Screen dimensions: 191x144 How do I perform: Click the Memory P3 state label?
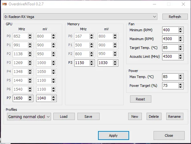(70, 63)
